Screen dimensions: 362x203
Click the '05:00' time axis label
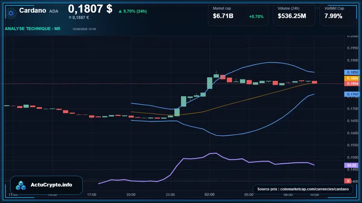click(249, 195)
